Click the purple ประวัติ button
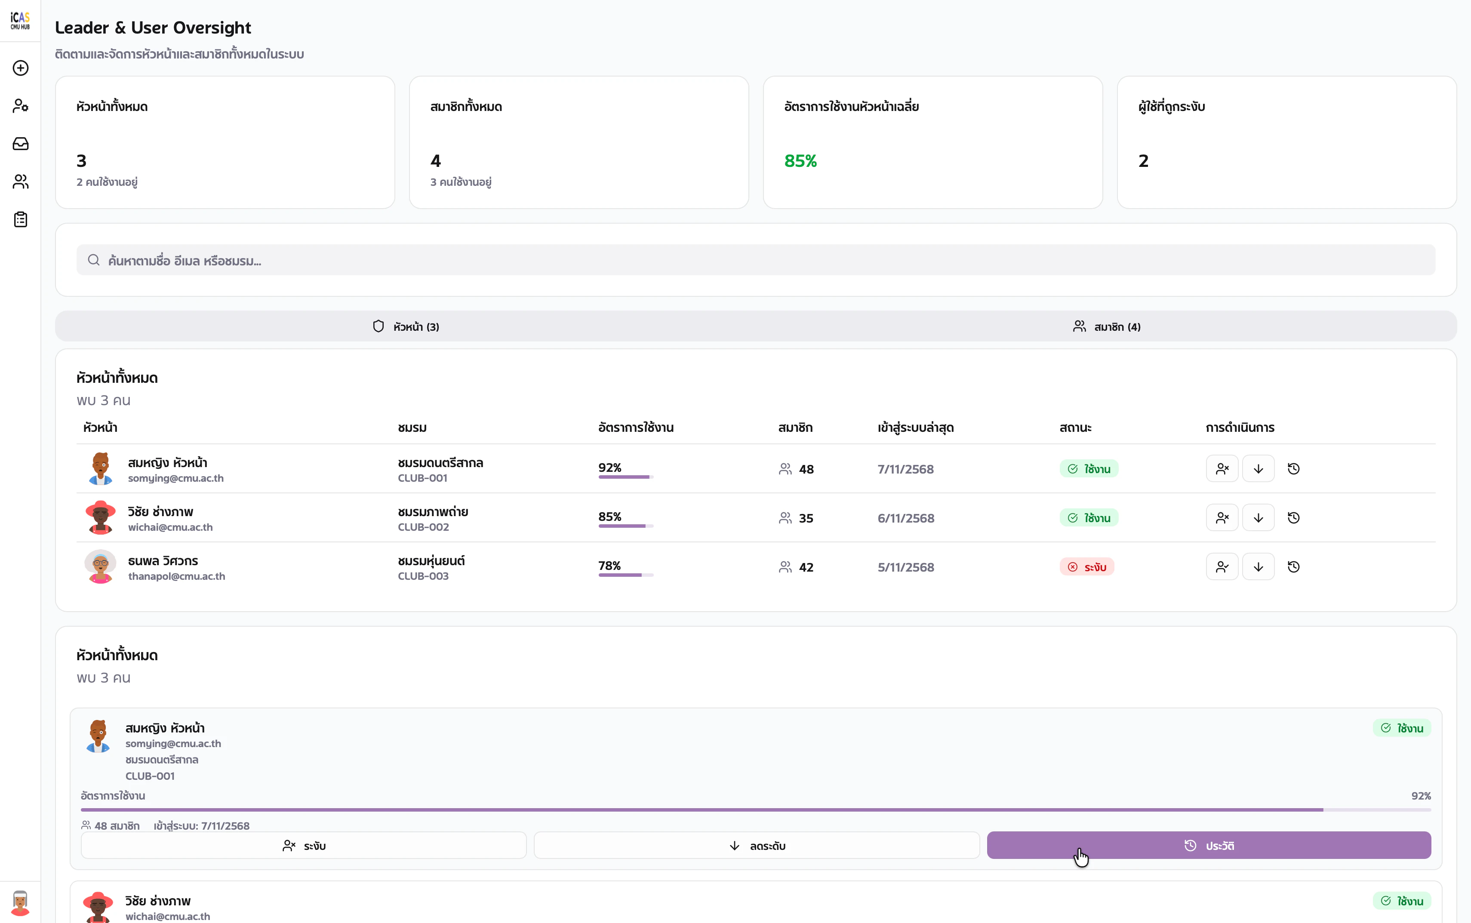Viewport: 1471px width, 923px height. (1209, 846)
